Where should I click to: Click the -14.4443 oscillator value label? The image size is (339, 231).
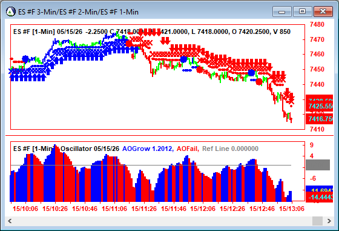[x=320, y=197]
